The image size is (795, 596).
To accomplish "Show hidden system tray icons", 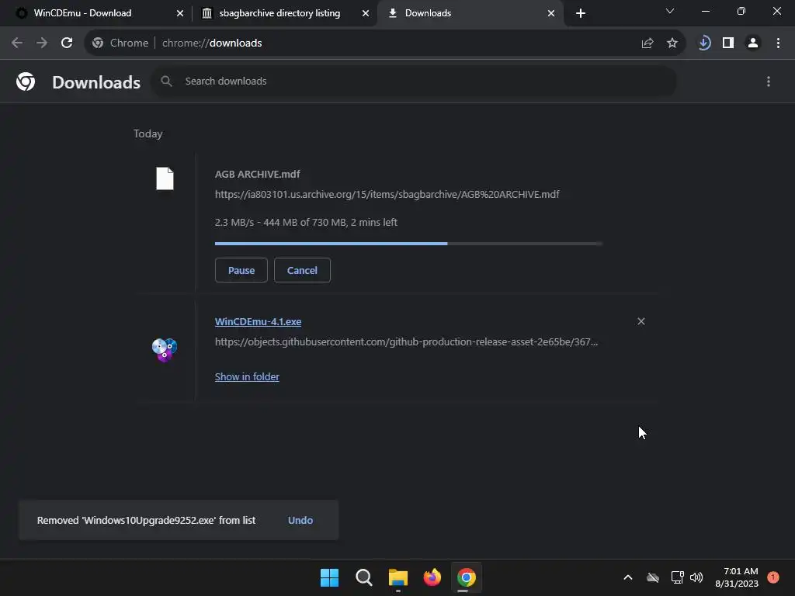I will coord(627,577).
